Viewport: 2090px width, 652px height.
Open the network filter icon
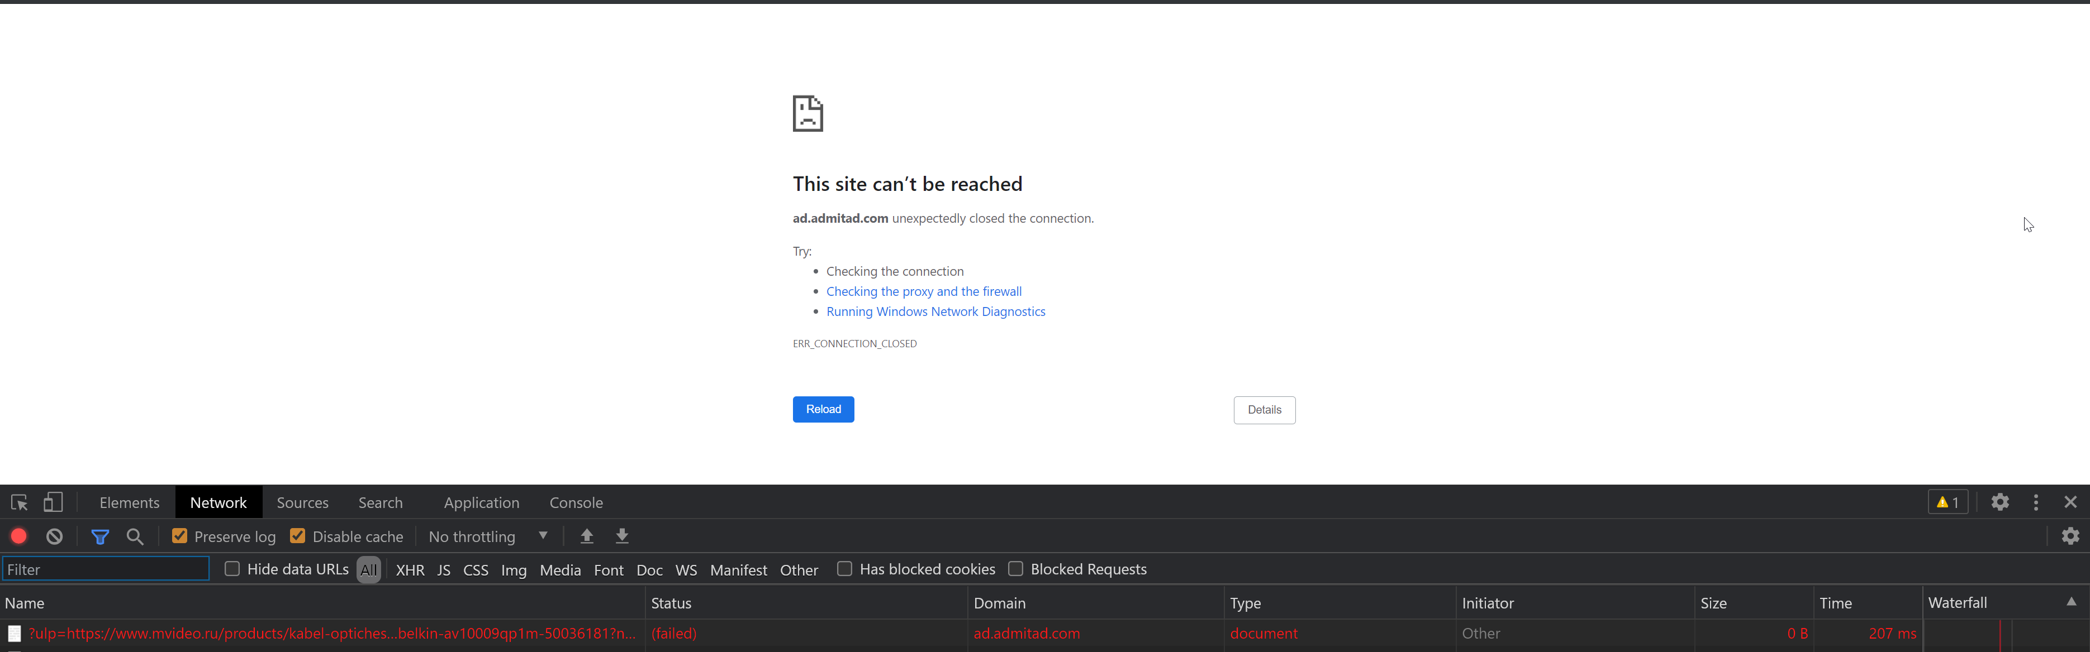click(100, 536)
